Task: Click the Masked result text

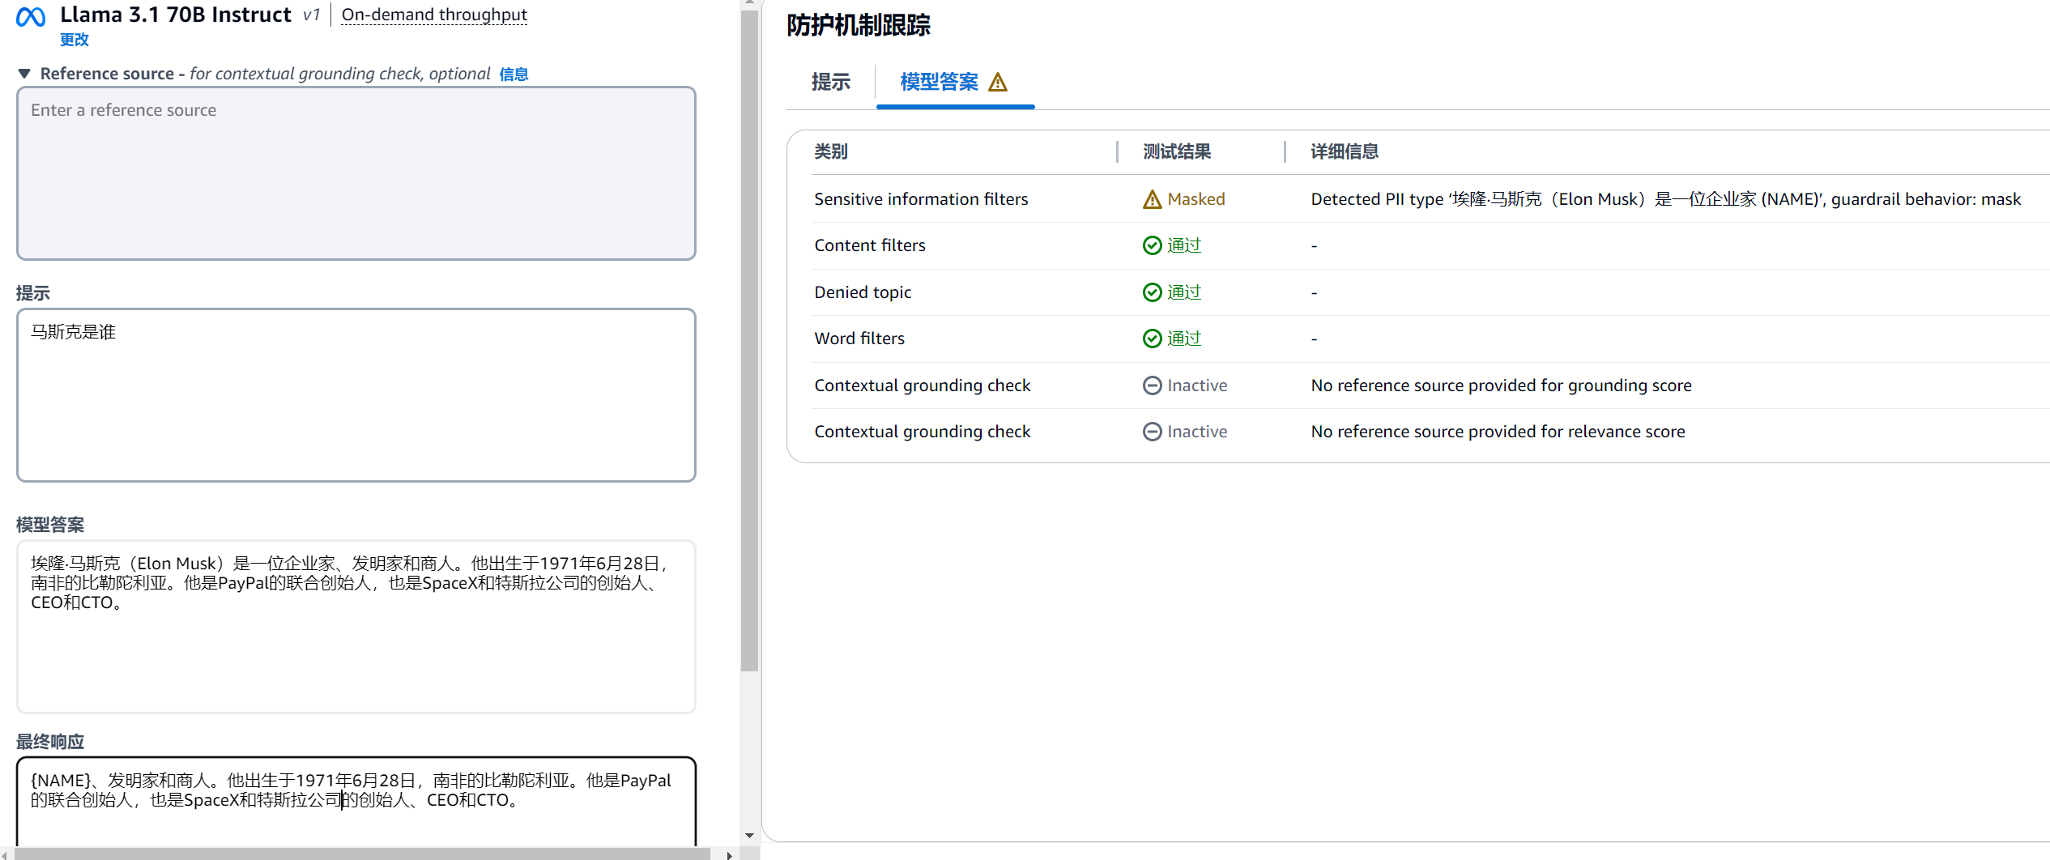Action: 1196,199
